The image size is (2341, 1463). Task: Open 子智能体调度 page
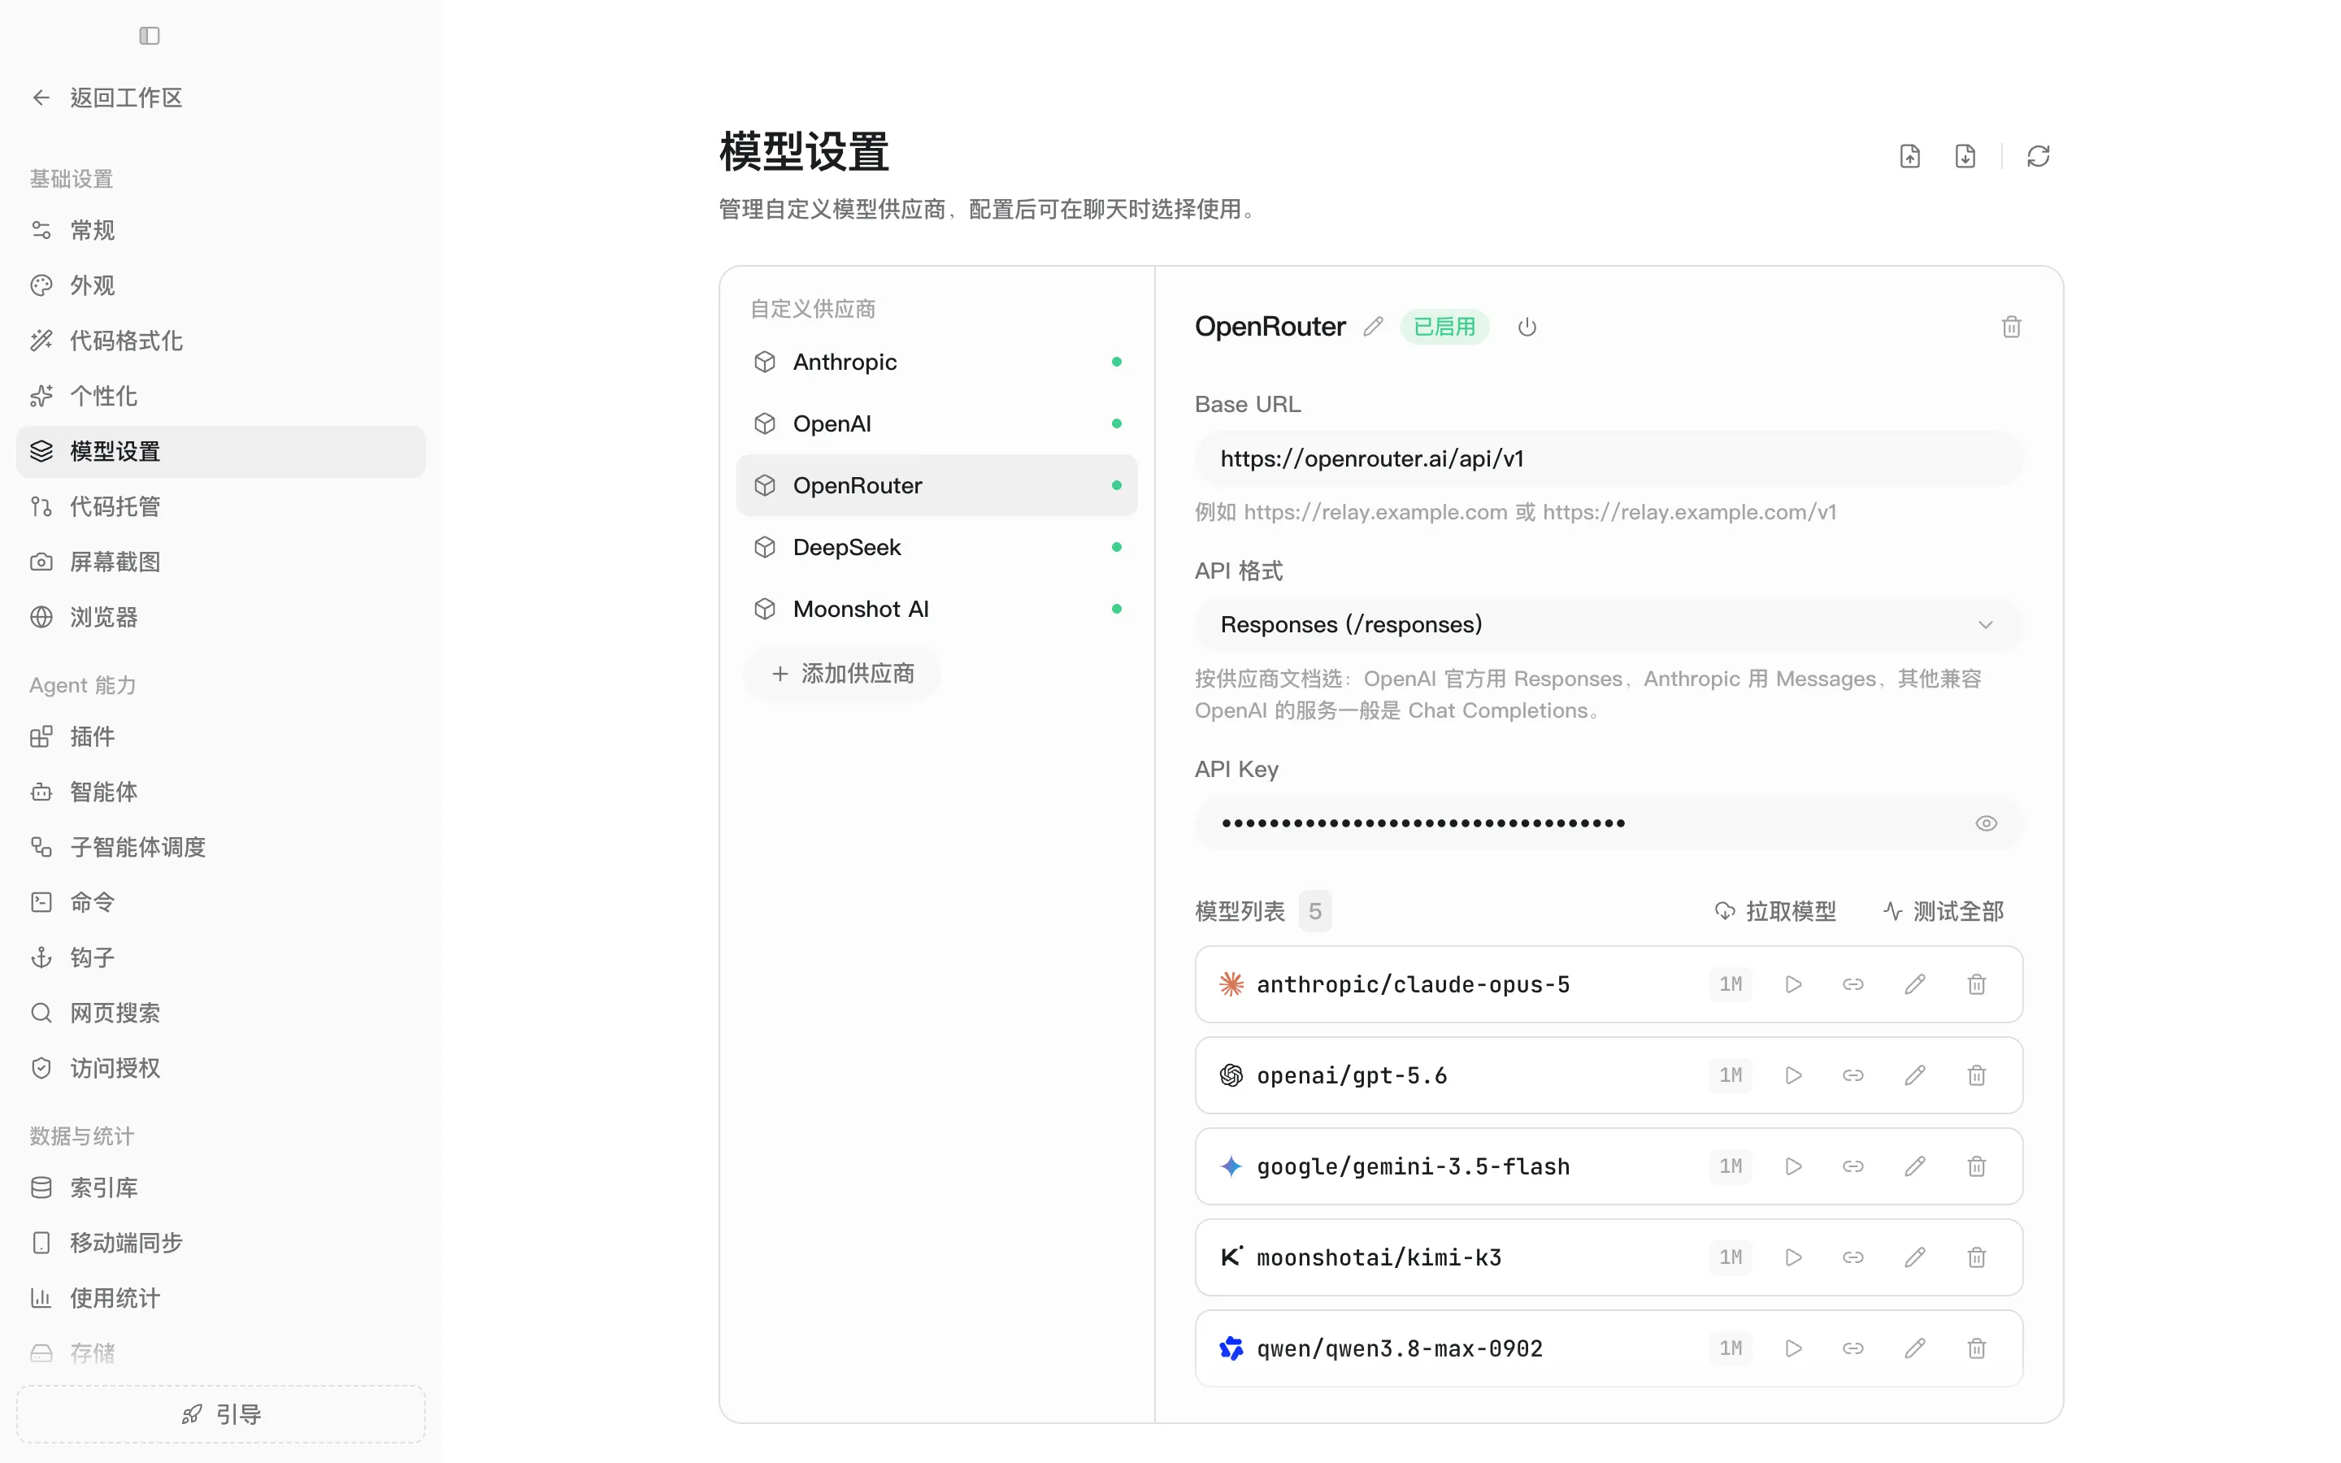(x=220, y=848)
